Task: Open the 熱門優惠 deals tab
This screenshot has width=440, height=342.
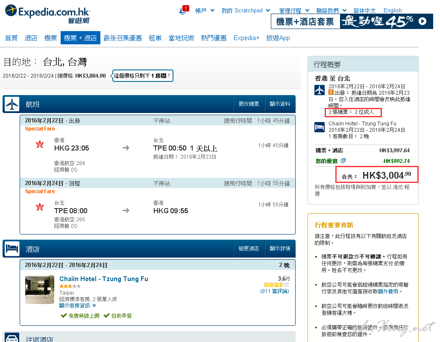Action: [x=214, y=38]
